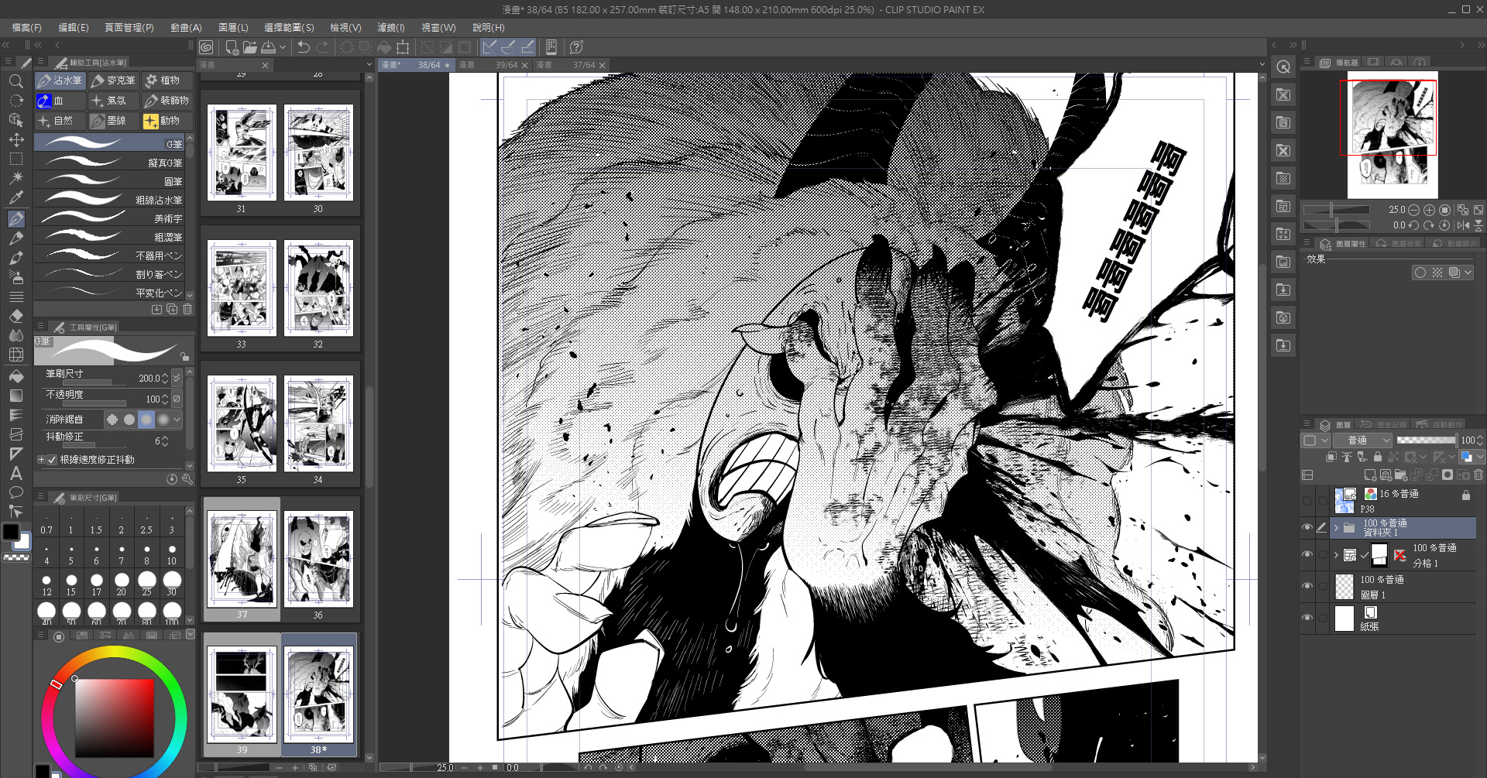The image size is (1487, 778).
Task: Open brush size dynamics dropdown button
Action: 177,378
